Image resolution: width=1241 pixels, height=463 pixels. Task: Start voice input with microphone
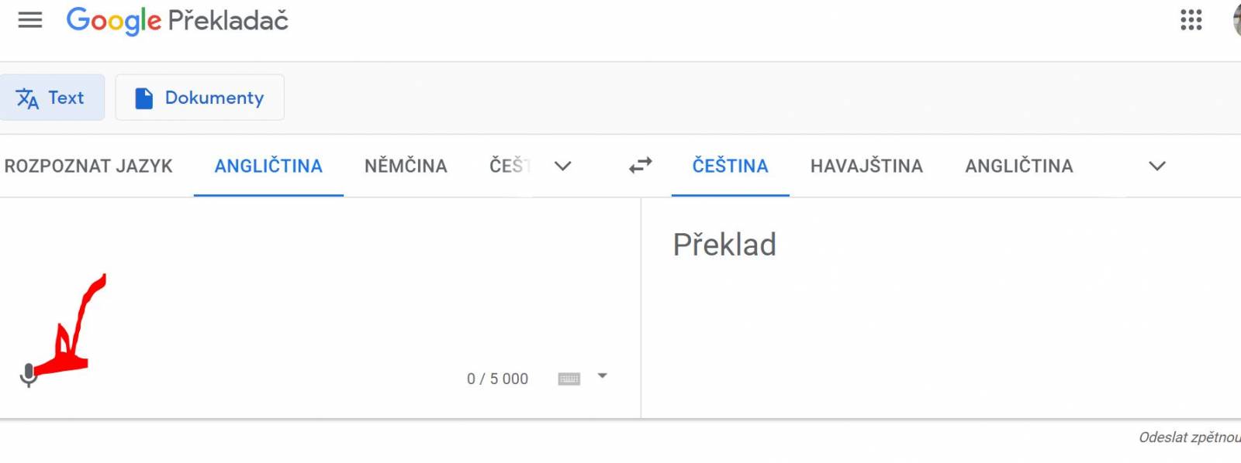click(x=29, y=375)
